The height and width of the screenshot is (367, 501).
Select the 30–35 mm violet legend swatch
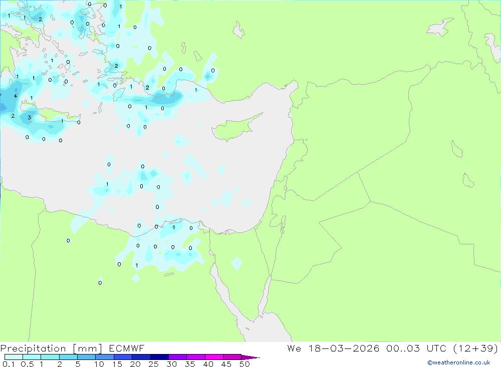[178, 357]
